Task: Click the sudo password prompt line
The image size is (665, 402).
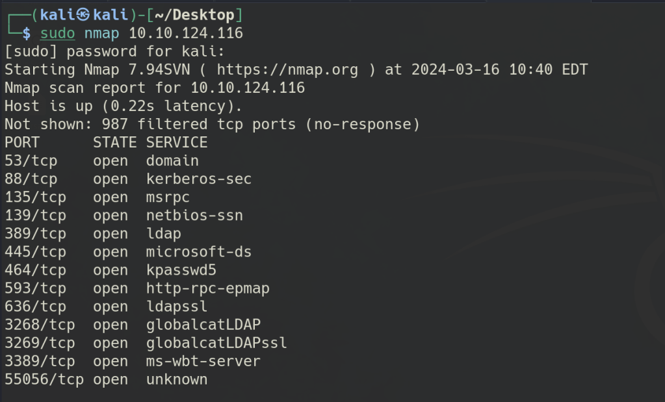Action: 114,51
